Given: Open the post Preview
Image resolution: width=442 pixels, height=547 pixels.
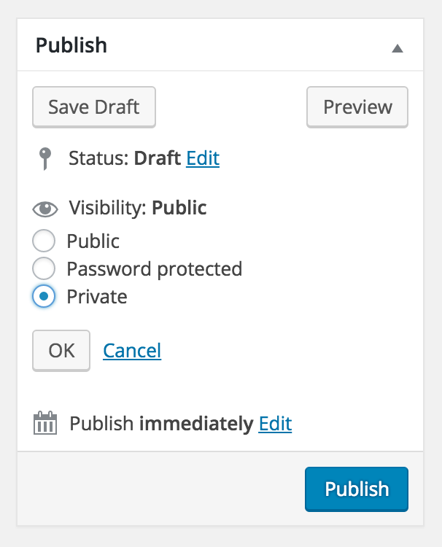Looking at the screenshot, I should coord(357,107).
